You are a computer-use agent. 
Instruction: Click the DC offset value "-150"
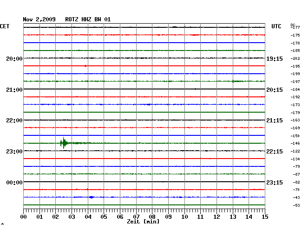click(x=295, y=136)
